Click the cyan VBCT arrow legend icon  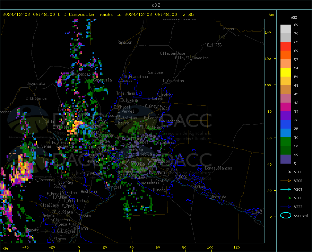coord(286,189)
